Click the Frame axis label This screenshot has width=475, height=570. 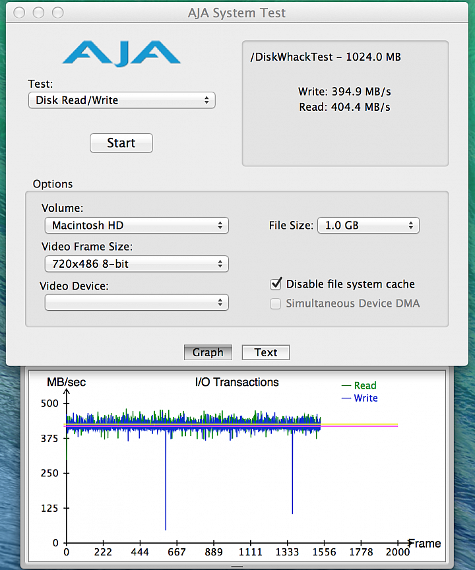click(424, 544)
